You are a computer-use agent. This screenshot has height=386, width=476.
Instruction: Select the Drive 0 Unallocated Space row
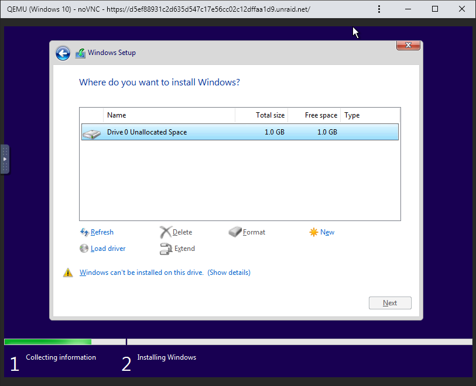[x=240, y=132]
